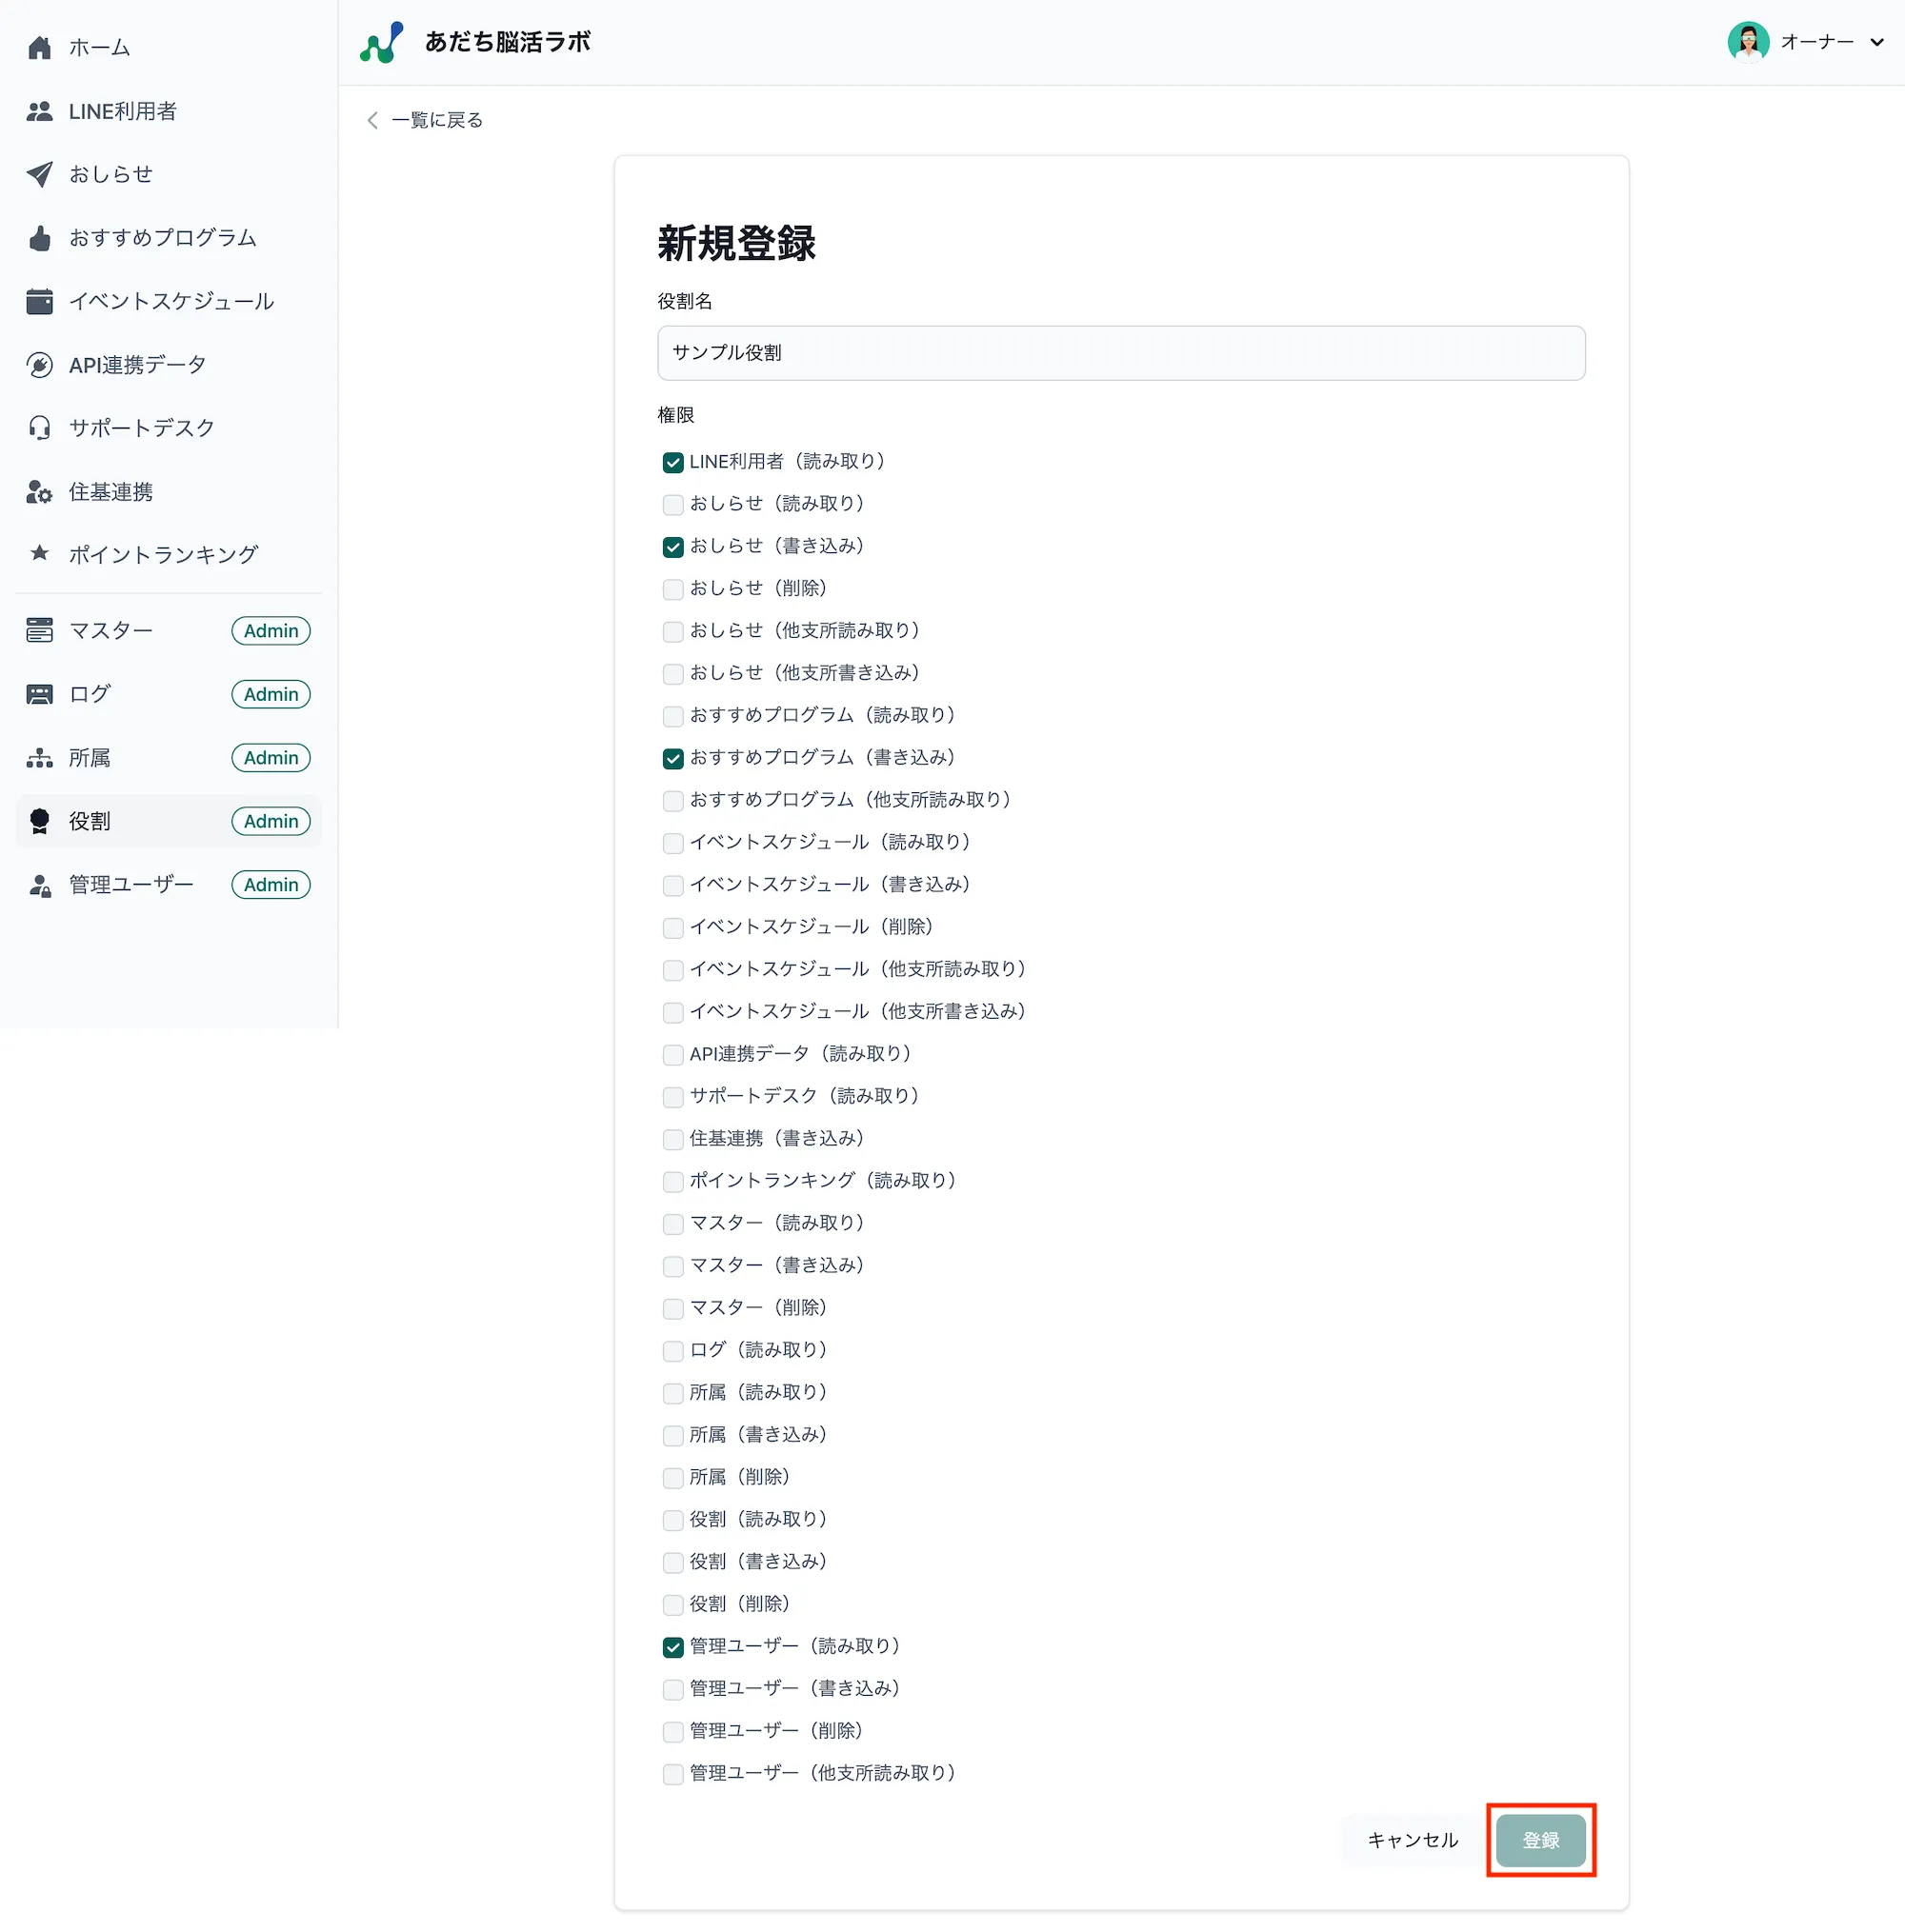Click the API連携データ globe icon
The width and height of the screenshot is (1905, 1932).
[x=39, y=365]
